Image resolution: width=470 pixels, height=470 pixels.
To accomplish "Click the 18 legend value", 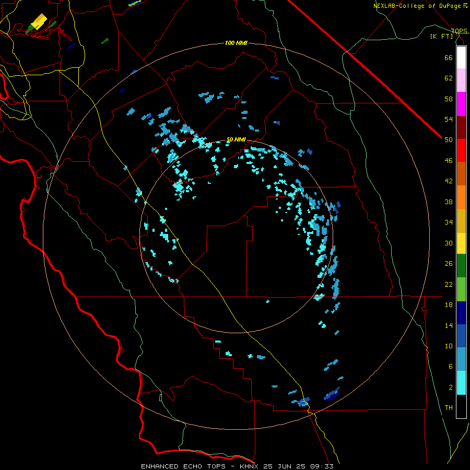I will [449, 305].
